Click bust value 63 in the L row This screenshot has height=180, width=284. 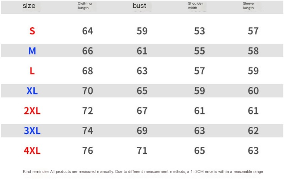(x=142, y=71)
